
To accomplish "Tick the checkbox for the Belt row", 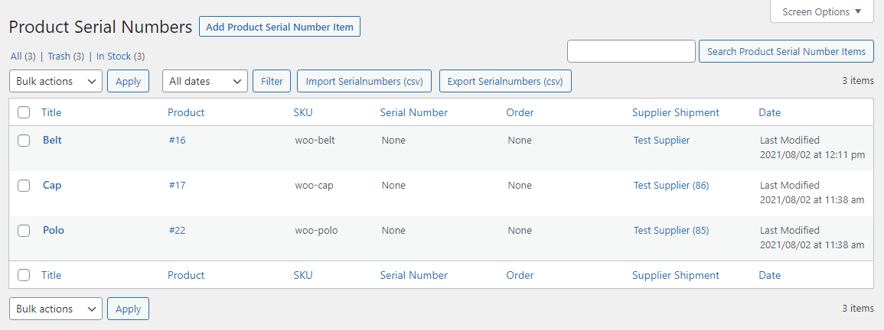I will [24, 141].
